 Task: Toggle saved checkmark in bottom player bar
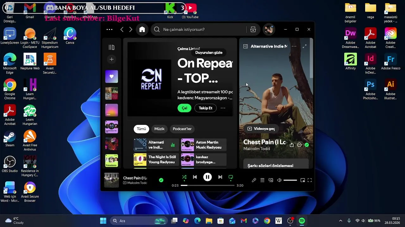(161, 180)
